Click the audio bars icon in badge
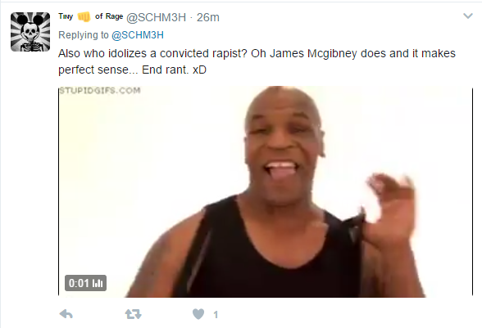 pyautogui.click(x=98, y=283)
